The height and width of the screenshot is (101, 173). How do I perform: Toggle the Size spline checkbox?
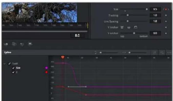click(x=13, y=68)
